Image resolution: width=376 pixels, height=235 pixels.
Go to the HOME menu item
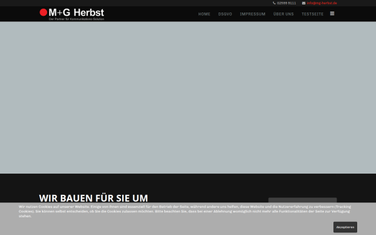(204, 14)
